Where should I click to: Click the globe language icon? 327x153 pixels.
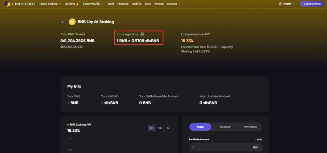(x=280, y=4)
